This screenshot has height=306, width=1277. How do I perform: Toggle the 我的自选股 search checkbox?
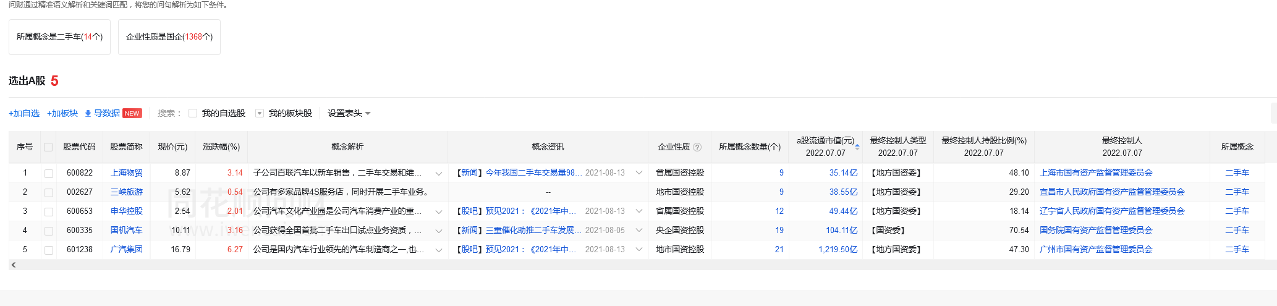click(x=193, y=113)
